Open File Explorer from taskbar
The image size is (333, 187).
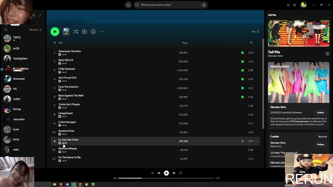[x=55, y=184]
